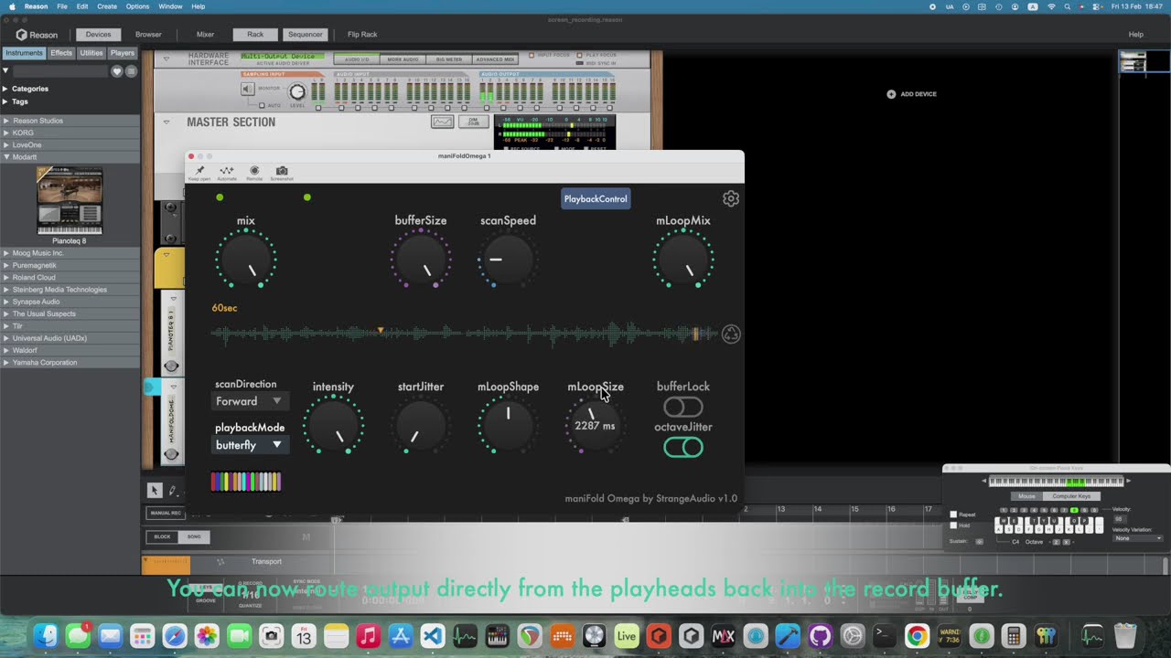
Task: Click Add Device plus icon
Action: pyautogui.click(x=891, y=94)
